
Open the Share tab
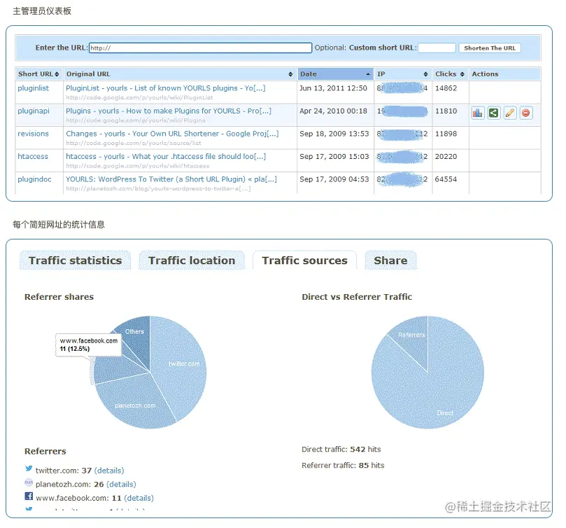coord(390,260)
